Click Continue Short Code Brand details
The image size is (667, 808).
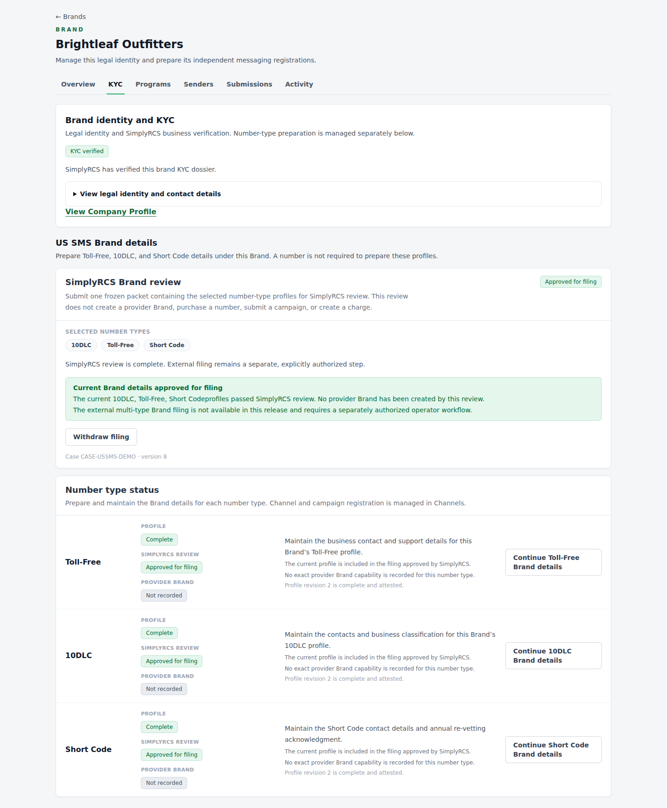(x=554, y=750)
